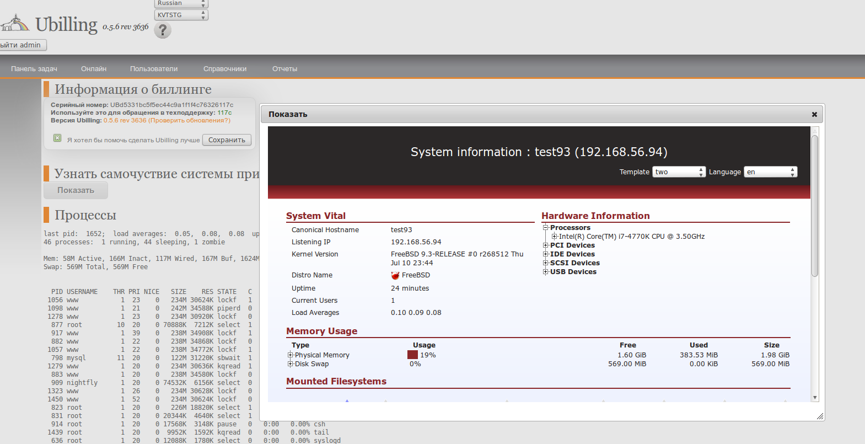
Task: Open the Справочники menu
Action: pyautogui.click(x=225, y=69)
